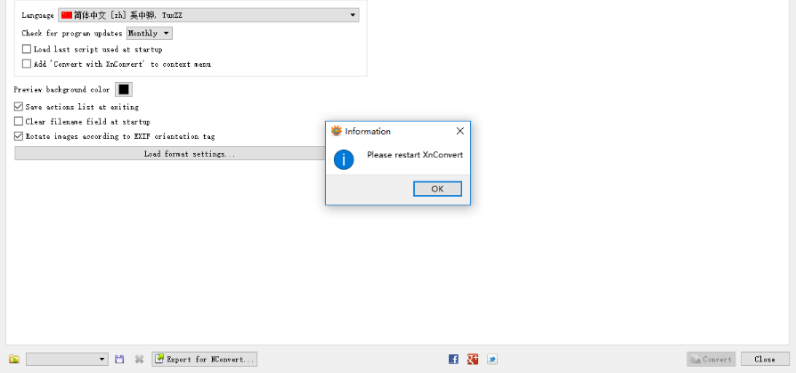The height and width of the screenshot is (373, 796).
Task: Click the Convert button
Action: (711, 360)
